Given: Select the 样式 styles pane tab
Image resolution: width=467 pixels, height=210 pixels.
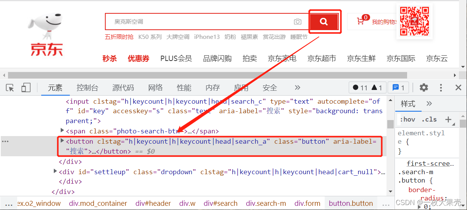Looking at the screenshot, I should pyautogui.click(x=408, y=104).
